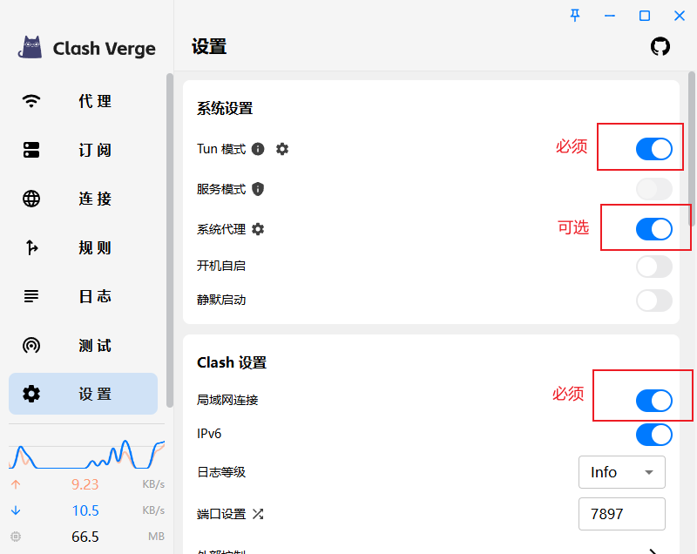Enable 开机自启 switch
This screenshot has height=554, width=697.
point(654,267)
